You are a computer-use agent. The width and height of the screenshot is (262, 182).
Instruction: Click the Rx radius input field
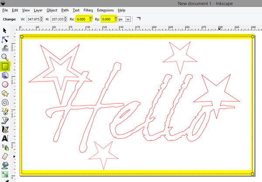tap(81, 20)
